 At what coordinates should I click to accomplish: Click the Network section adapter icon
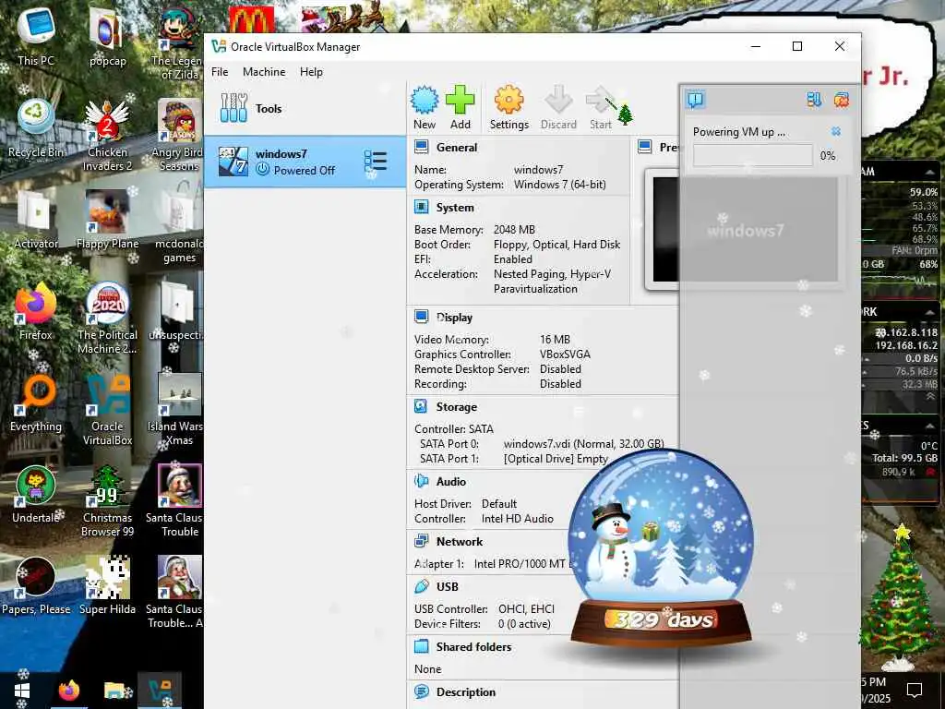[x=421, y=541]
